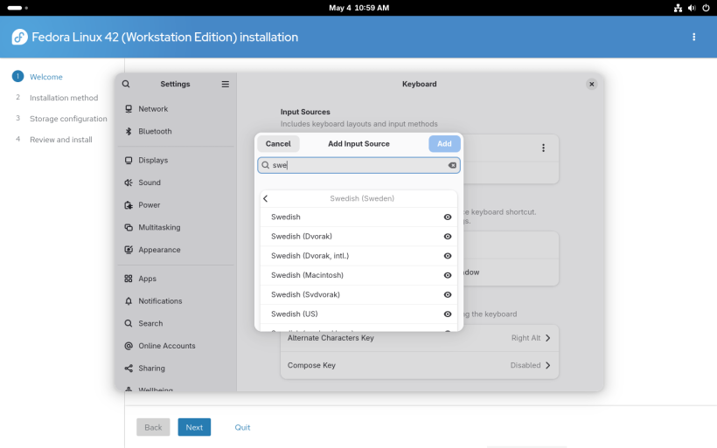
Task: Click the Search magnifier icon in sidebar list
Action: [x=129, y=323]
